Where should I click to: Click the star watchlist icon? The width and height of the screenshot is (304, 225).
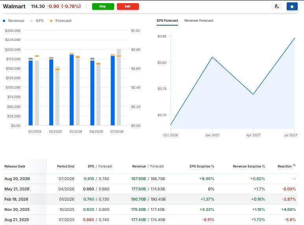click(292, 6)
